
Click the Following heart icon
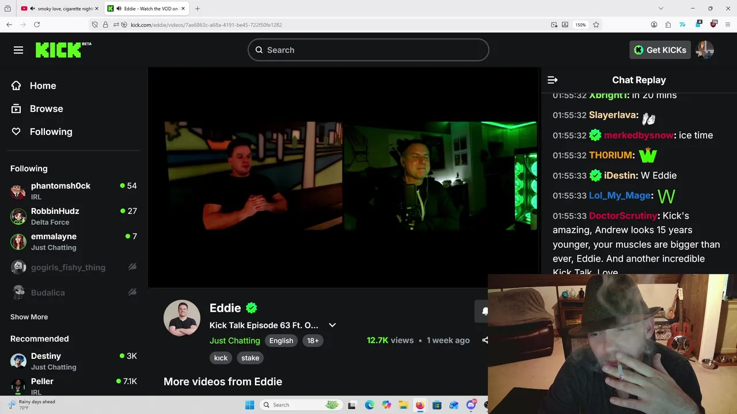pyautogui.click(x=16, y=132)
